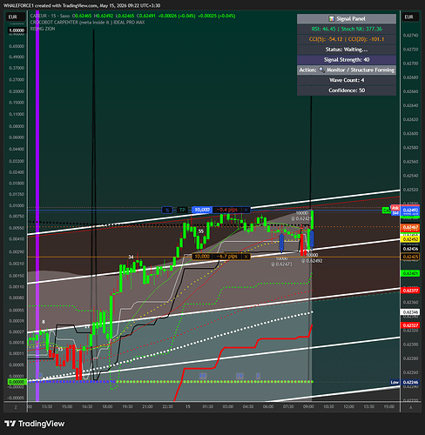Click the percent button beside TP
This screenshot has width=425, height=435.
tap(167, 210)
